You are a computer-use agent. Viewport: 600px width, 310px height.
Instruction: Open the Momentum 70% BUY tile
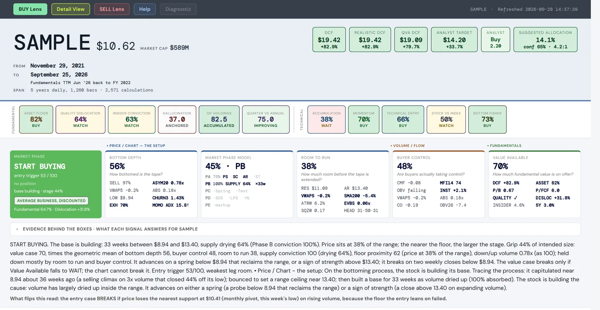click(364, 119)
